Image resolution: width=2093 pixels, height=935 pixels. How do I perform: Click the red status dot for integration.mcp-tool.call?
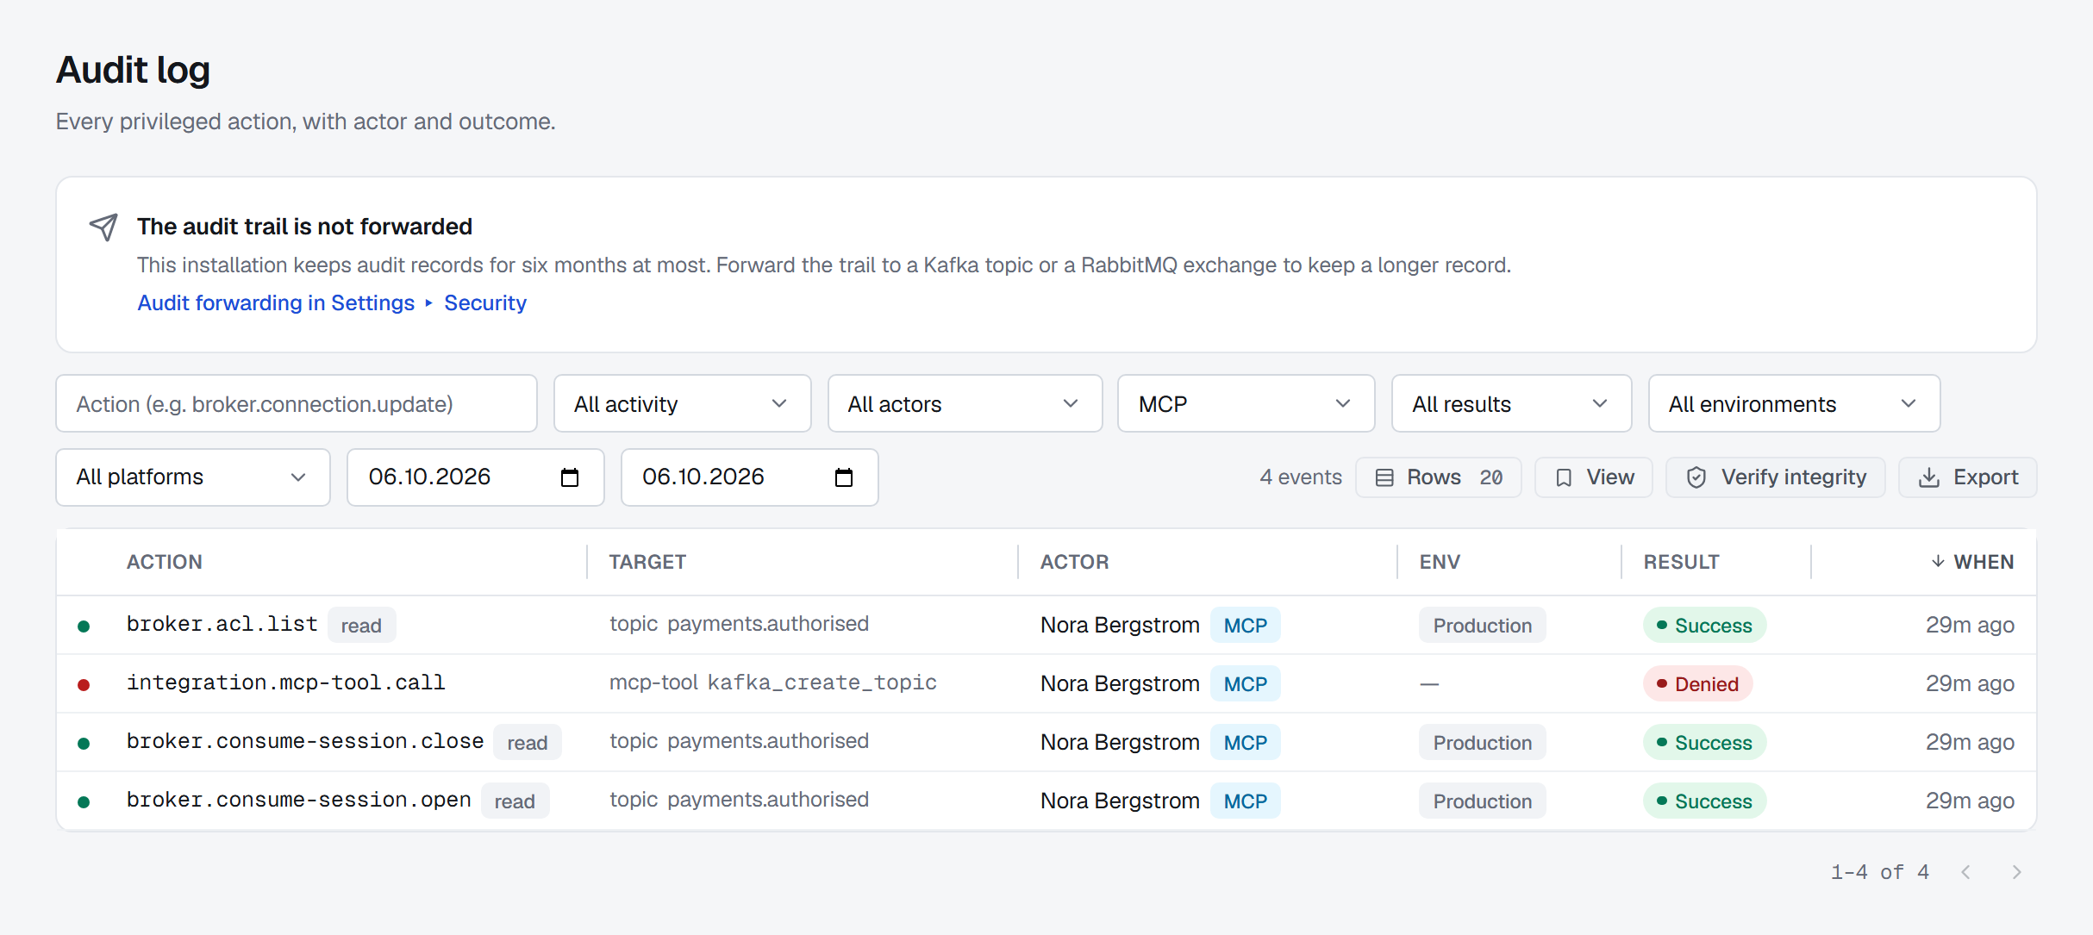(x=84, y=685)
